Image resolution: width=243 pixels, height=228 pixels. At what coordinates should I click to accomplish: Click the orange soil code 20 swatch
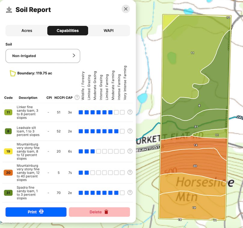pos(8,173)
